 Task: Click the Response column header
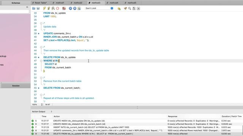click(x=172, y=116)
